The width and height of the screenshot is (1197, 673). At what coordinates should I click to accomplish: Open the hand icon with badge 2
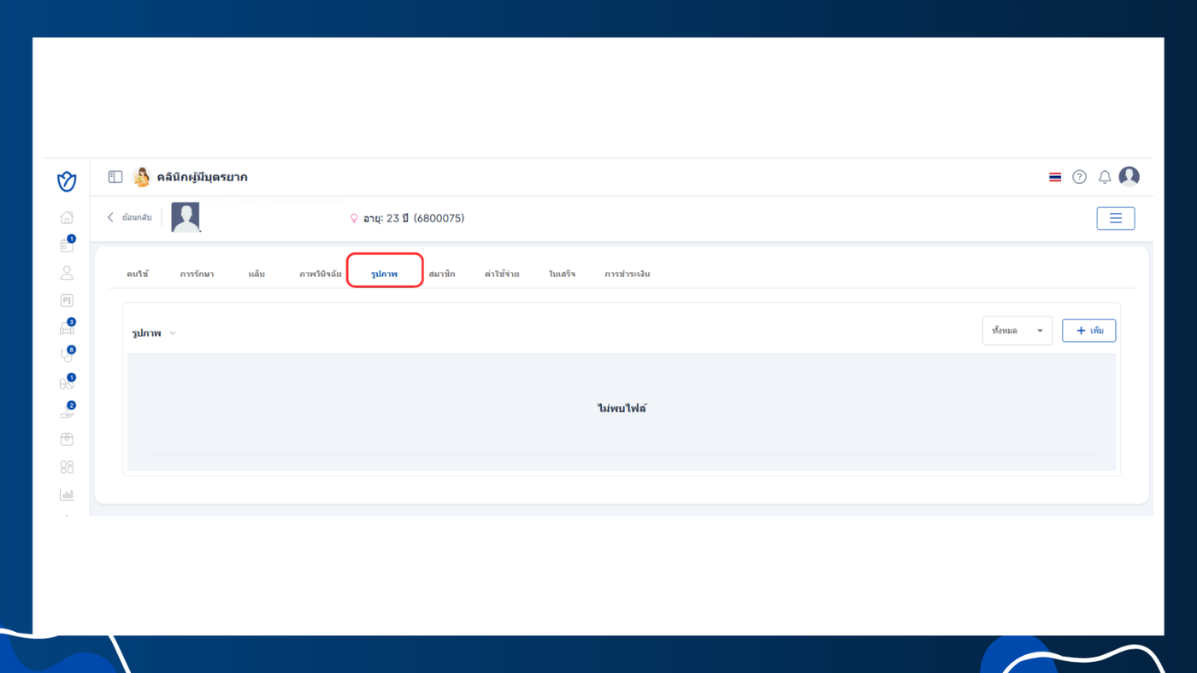67,411
